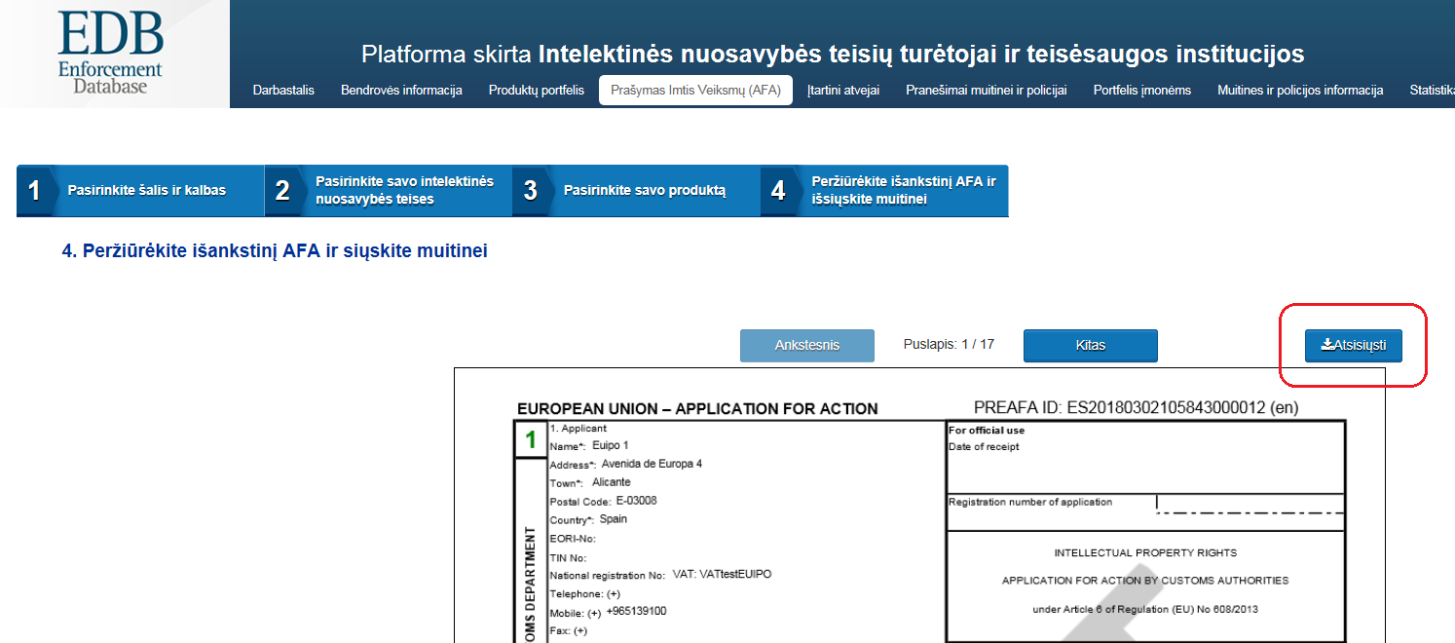Click the VAT: VATtestEUIPO value
The height and width of the screenshot is (643, 1455).
(722, 575)
